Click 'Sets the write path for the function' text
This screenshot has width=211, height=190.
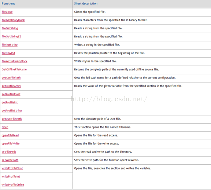(107, 160)
